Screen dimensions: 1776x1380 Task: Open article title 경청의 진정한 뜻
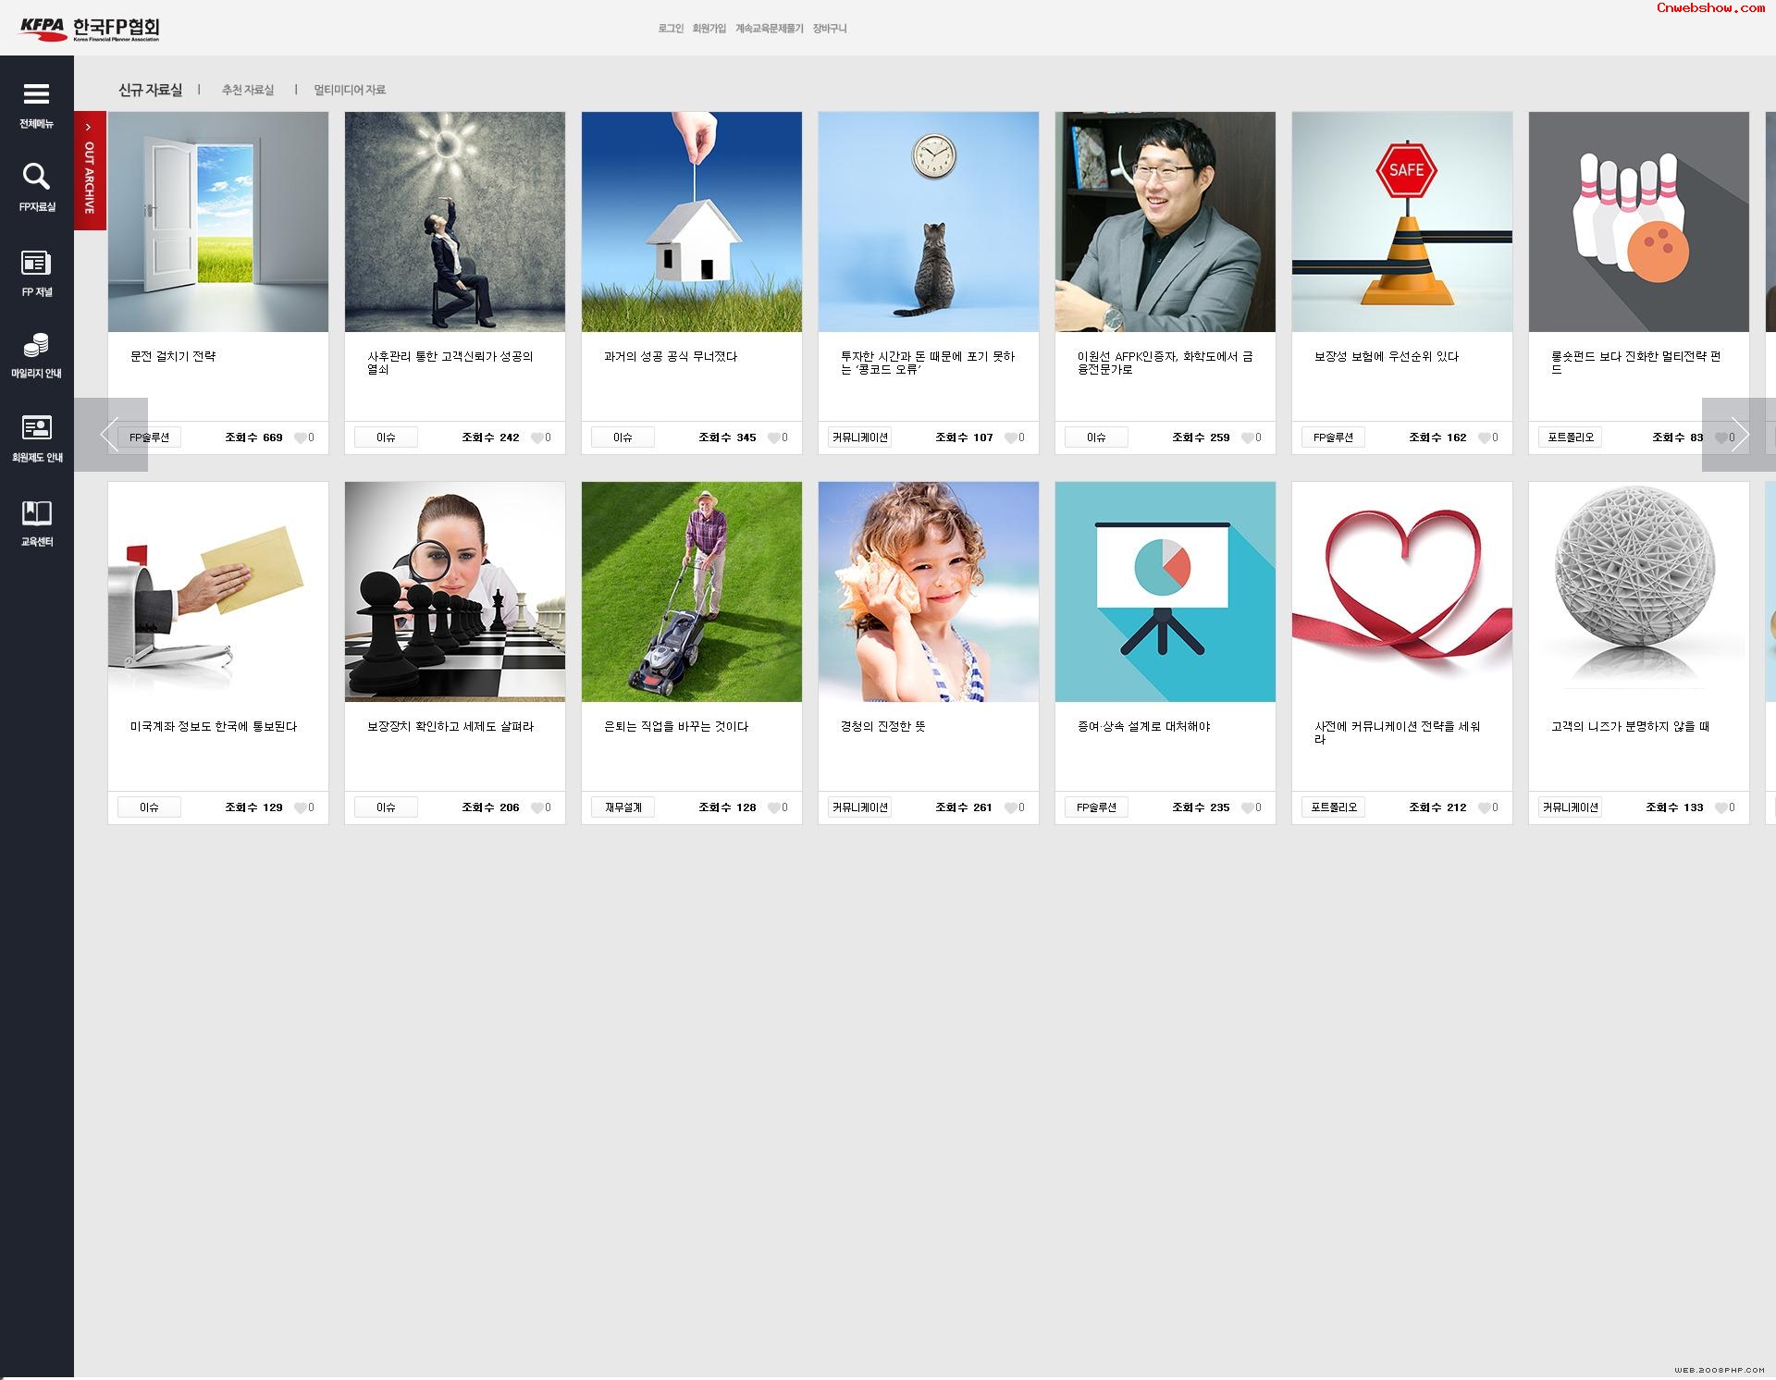882,726
